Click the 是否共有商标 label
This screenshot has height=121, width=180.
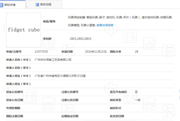[x=118, y=92]
